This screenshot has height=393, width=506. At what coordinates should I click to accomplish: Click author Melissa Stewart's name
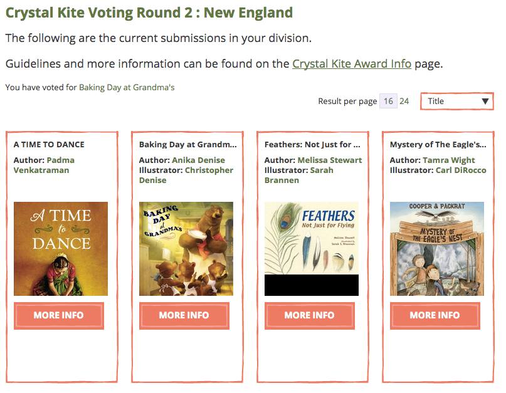coord(329,160)
